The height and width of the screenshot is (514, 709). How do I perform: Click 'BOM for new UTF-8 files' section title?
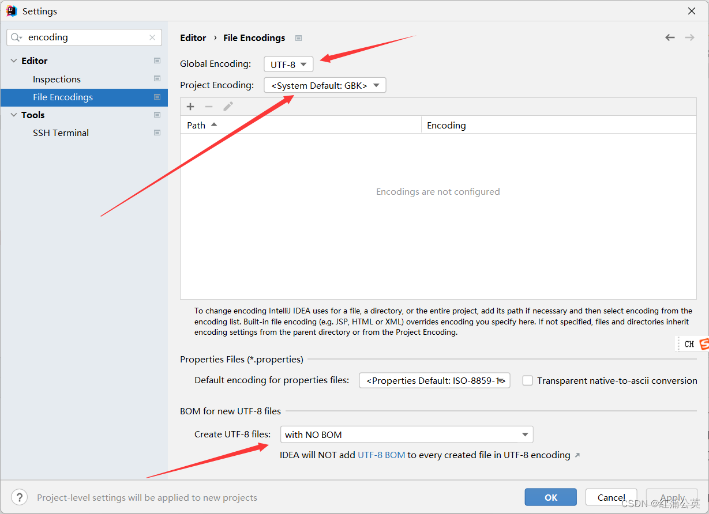(x=230, y=411)
